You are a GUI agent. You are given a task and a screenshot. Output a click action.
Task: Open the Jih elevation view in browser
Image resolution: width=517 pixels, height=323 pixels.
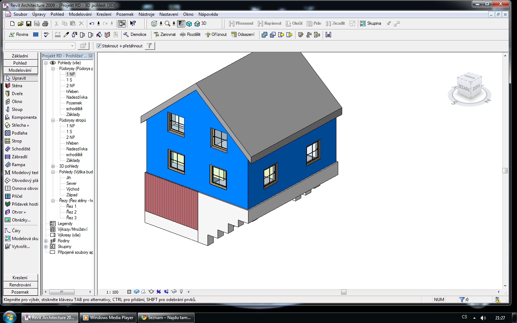(x=69, y=178)
